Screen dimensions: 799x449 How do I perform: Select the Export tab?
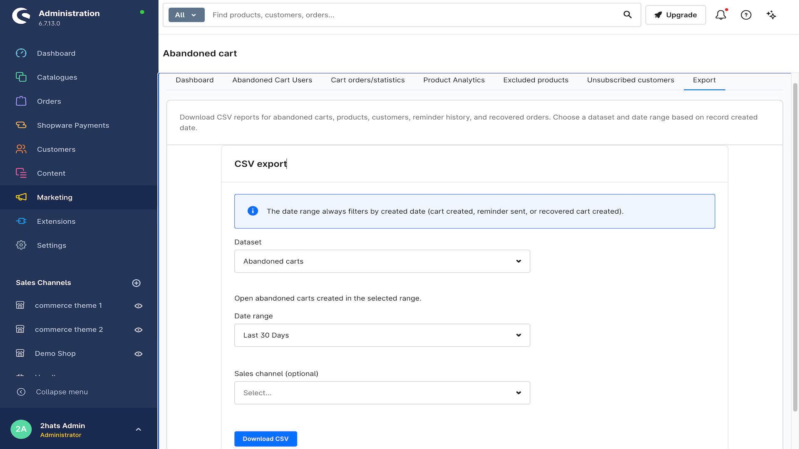click(x=704, y=80)
